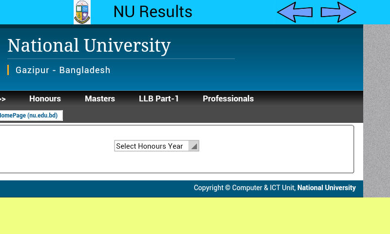The height and width of the screenshot is (234, 390).
Task: Open the LLB Part-1 menu
Action: [x=159, y=99]
